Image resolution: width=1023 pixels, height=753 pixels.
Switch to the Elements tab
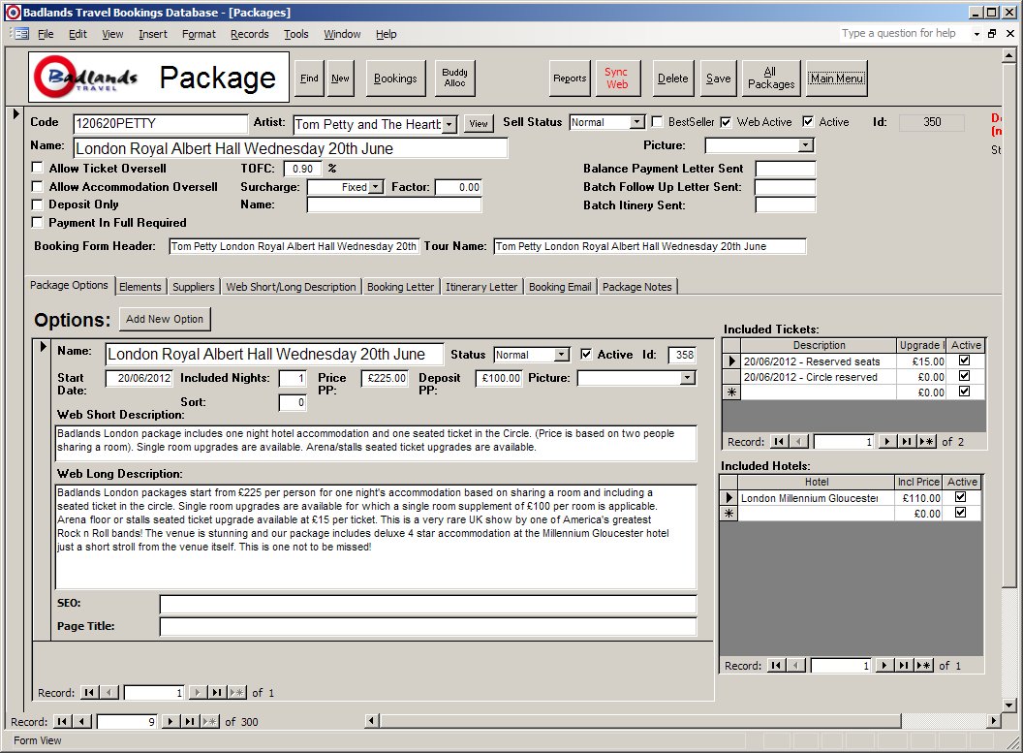point(139,287)
